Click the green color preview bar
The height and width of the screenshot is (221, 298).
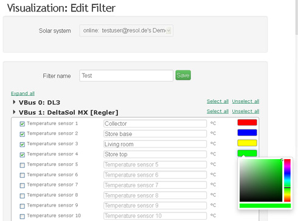(265, 206)
